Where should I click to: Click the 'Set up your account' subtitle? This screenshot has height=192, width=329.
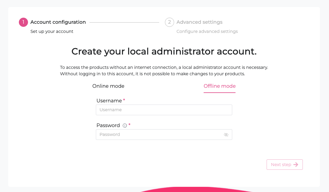[x=52, y=31]
